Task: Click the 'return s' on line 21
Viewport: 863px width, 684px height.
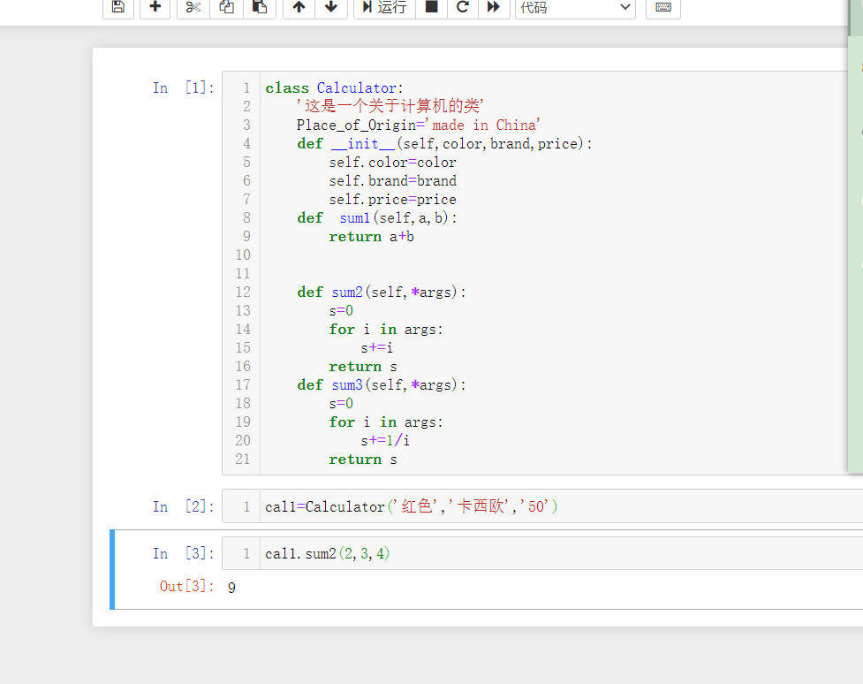Action: 363,460
